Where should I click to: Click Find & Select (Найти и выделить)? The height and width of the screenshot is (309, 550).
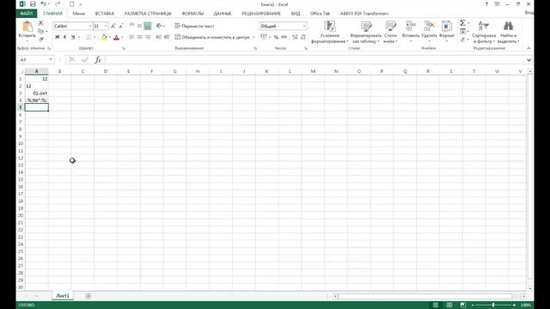click(x=508, y=32)
